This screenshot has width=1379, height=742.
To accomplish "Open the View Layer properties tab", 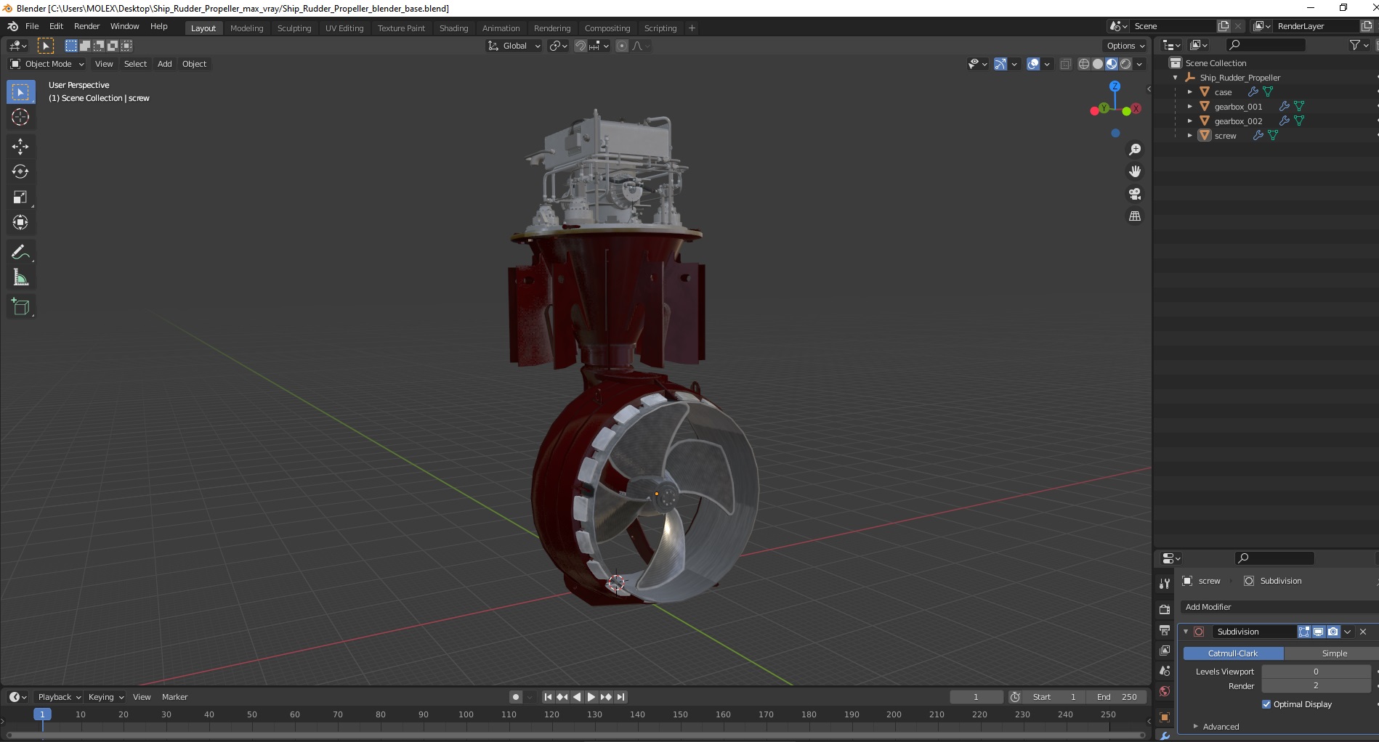I will pos(1165,651).
